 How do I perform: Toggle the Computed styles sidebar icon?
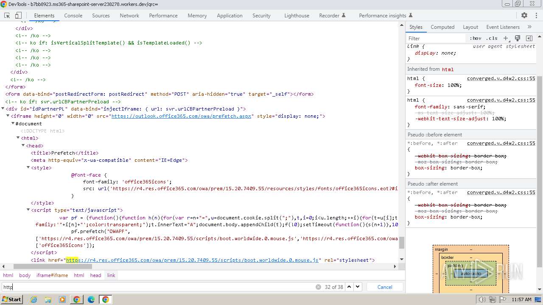529,38
